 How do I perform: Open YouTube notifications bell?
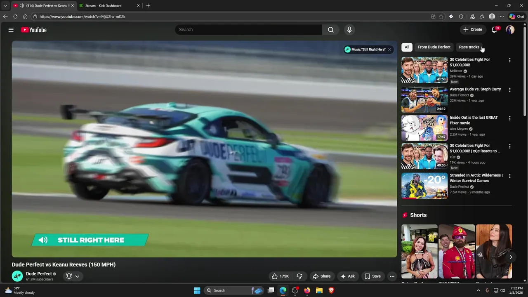point(495,30)
